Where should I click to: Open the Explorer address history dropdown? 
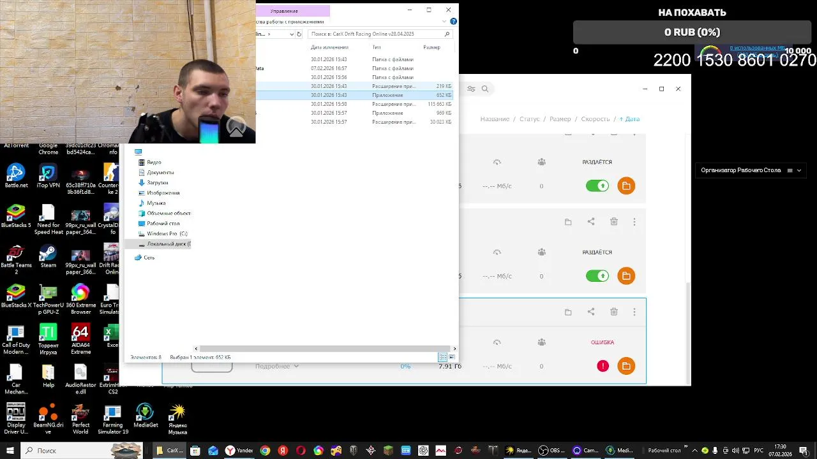click(292, 34)
